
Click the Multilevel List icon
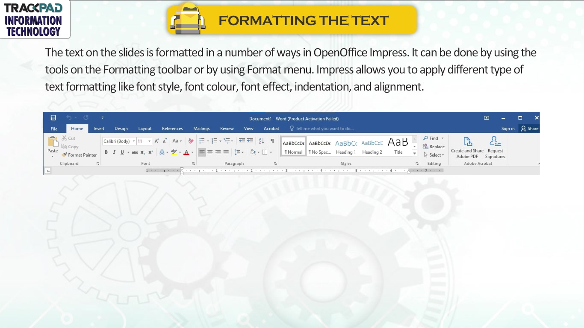tap(227, 141)
